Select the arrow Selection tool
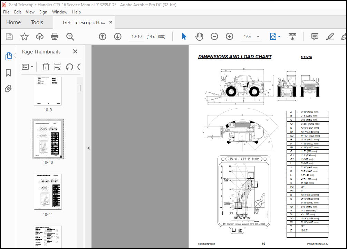The width and height of the screenshot is (347, 249). tap(184, 37)
